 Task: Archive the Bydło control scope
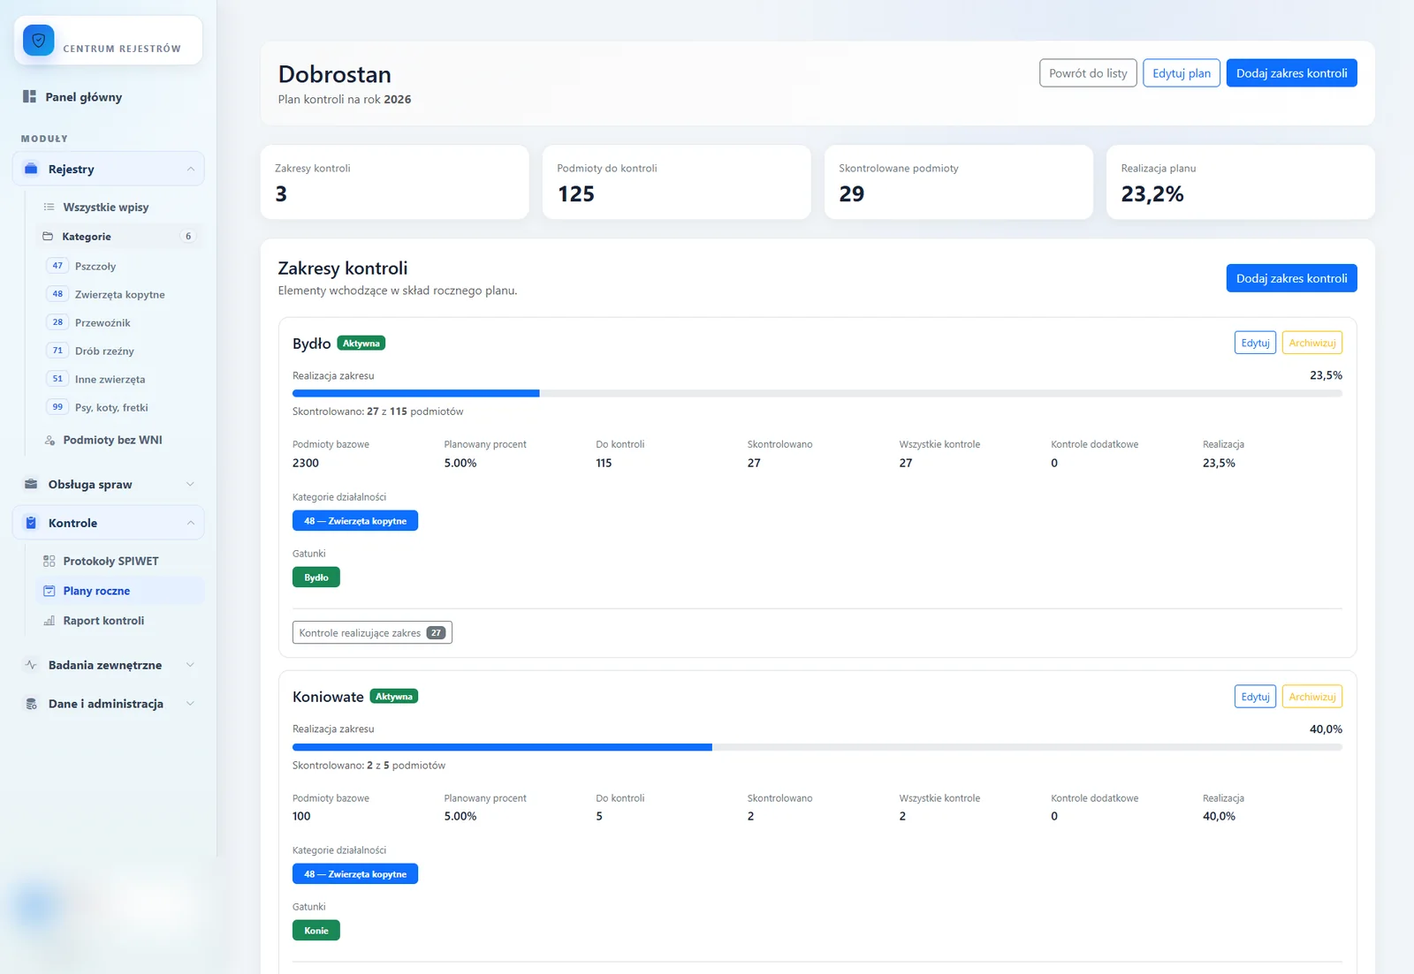1311,343
